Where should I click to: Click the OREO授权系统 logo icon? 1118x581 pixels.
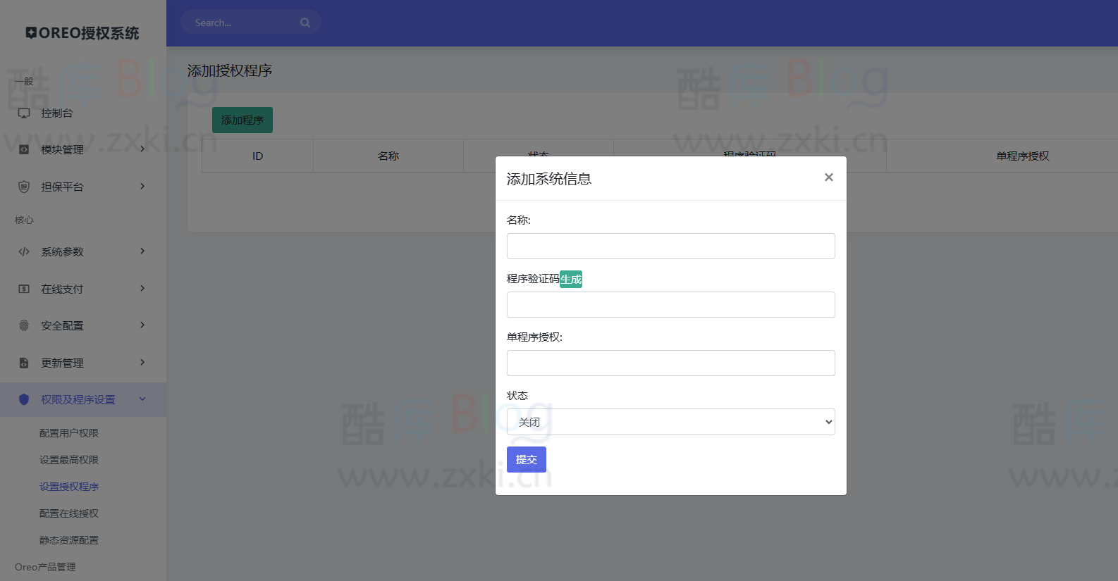pyautogui.click(x=31, y=33)
